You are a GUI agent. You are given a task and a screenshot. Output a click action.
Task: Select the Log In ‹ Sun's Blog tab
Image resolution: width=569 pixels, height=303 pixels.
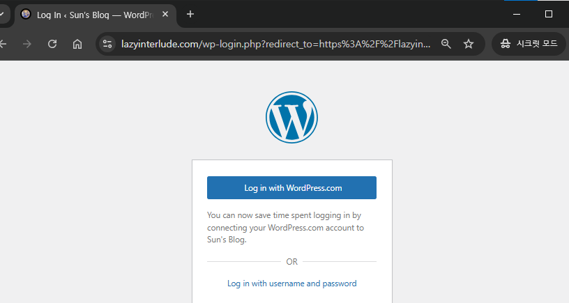point(91,14)
